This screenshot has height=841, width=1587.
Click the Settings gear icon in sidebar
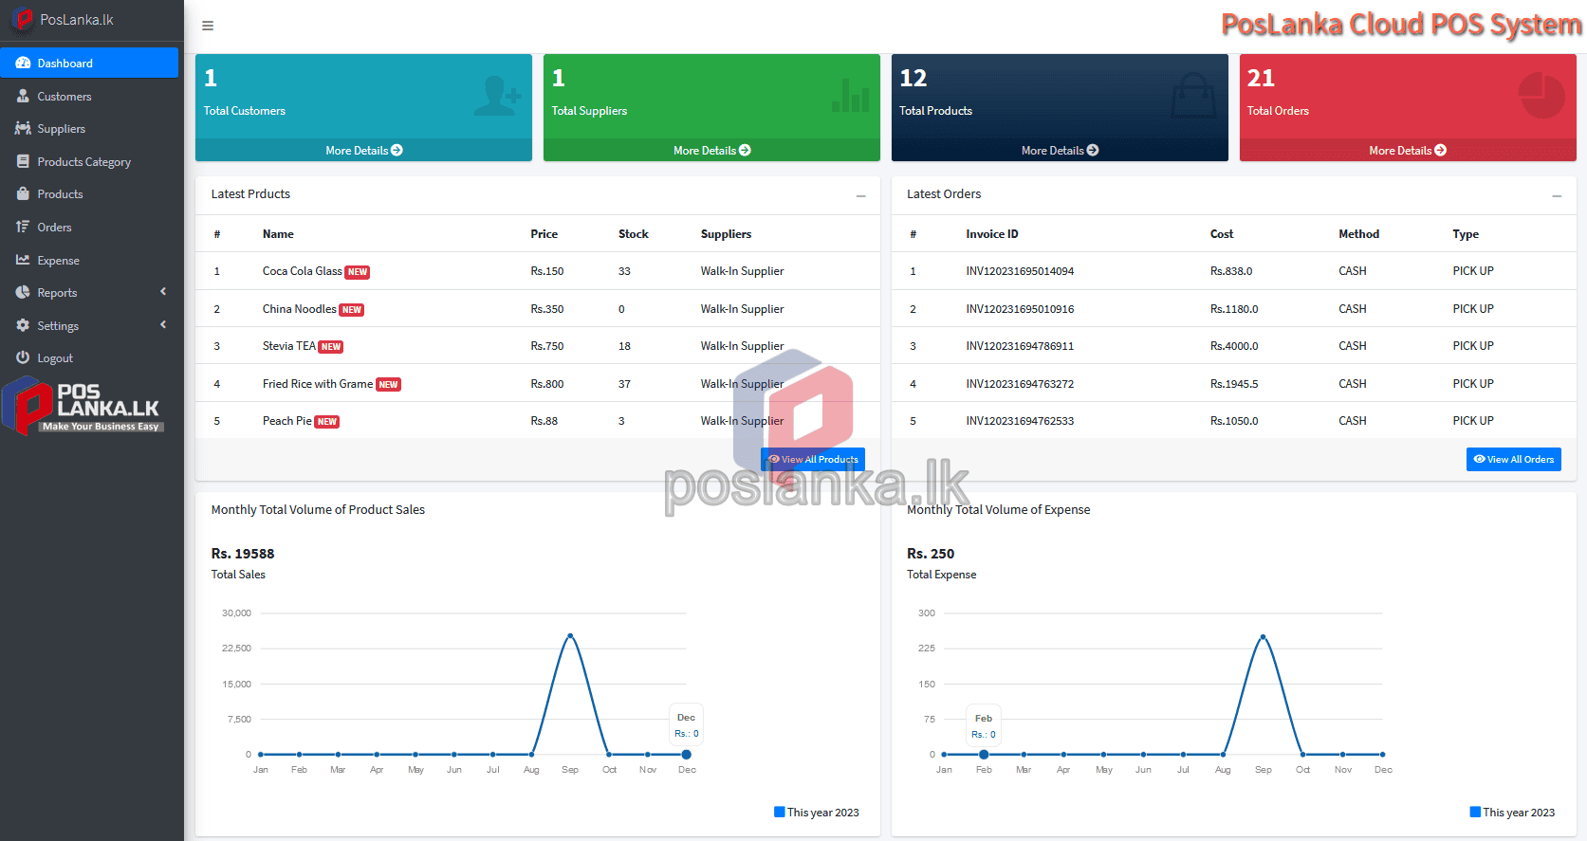pos(23,325)
